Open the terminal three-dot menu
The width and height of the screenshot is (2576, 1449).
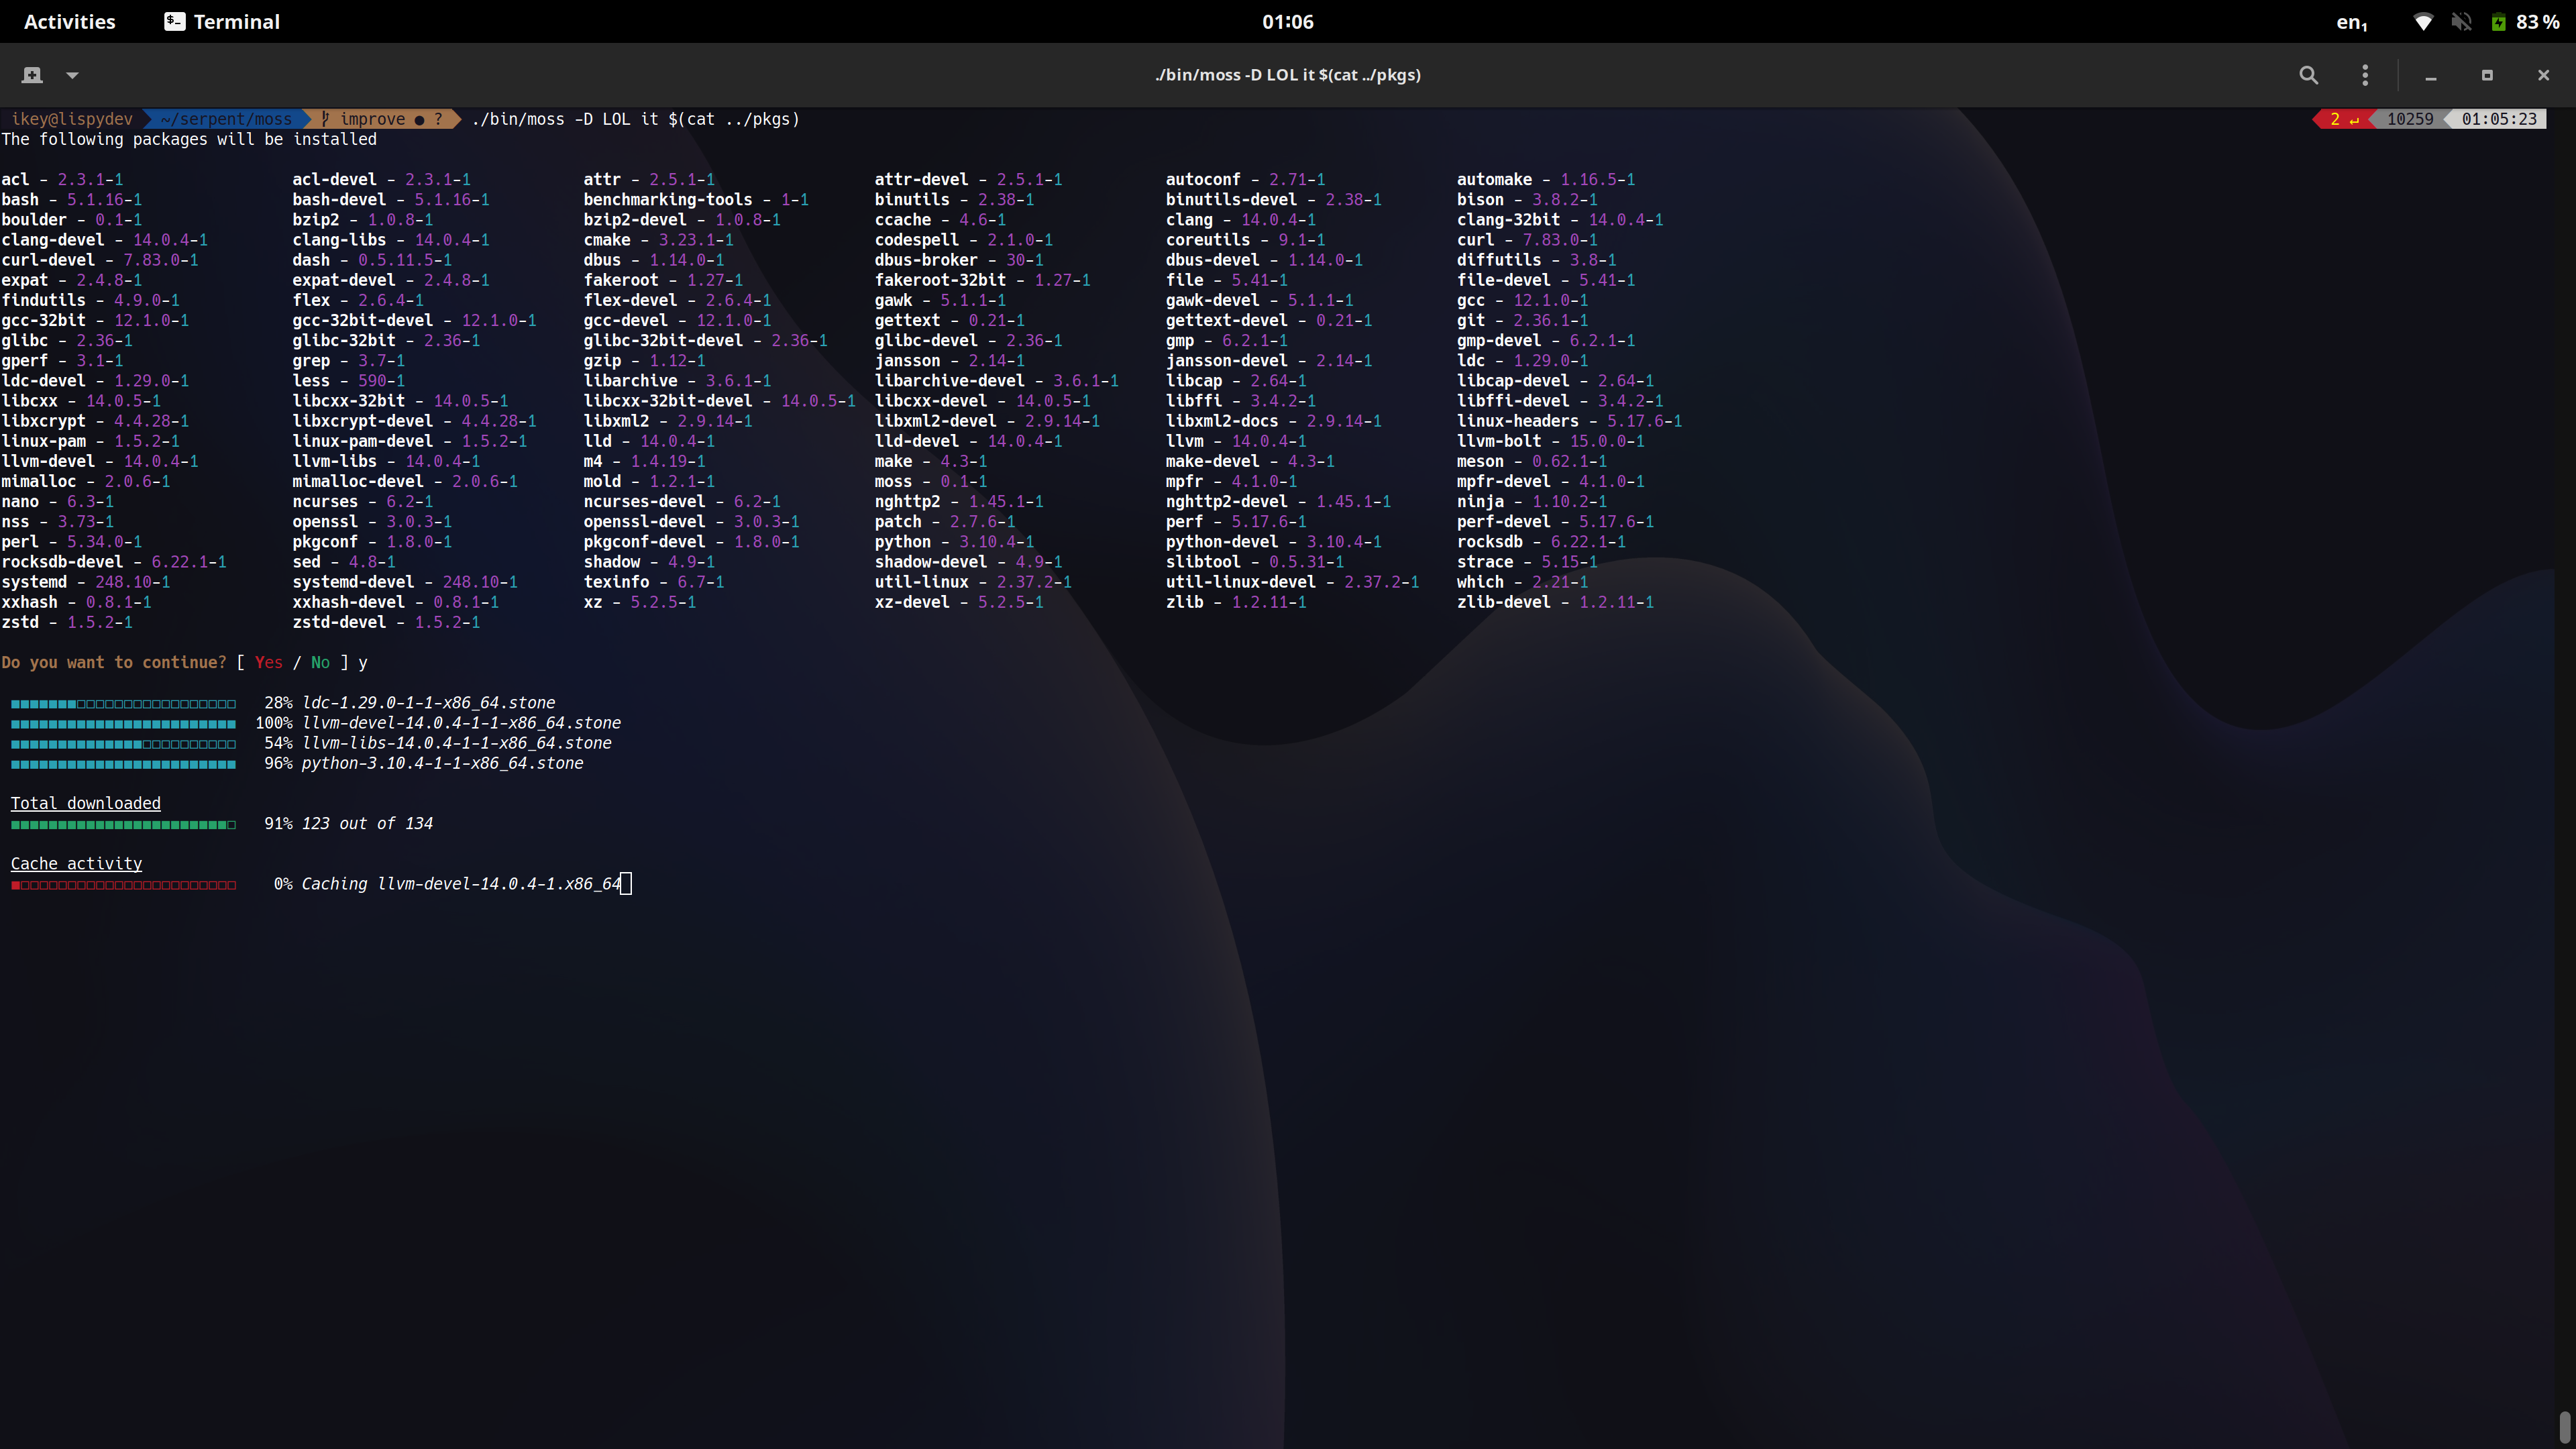point(2365,75)
